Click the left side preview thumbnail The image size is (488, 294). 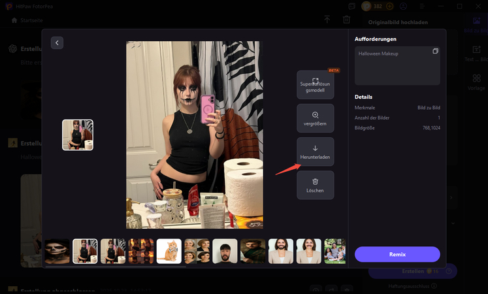coord(78,135)
